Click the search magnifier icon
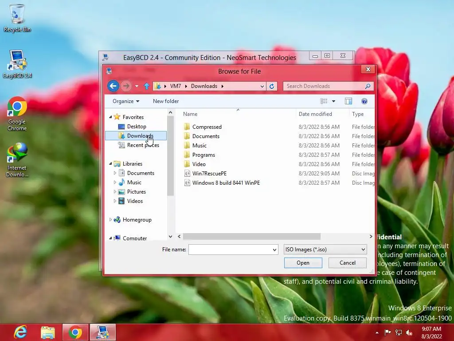 click(368, 86)
